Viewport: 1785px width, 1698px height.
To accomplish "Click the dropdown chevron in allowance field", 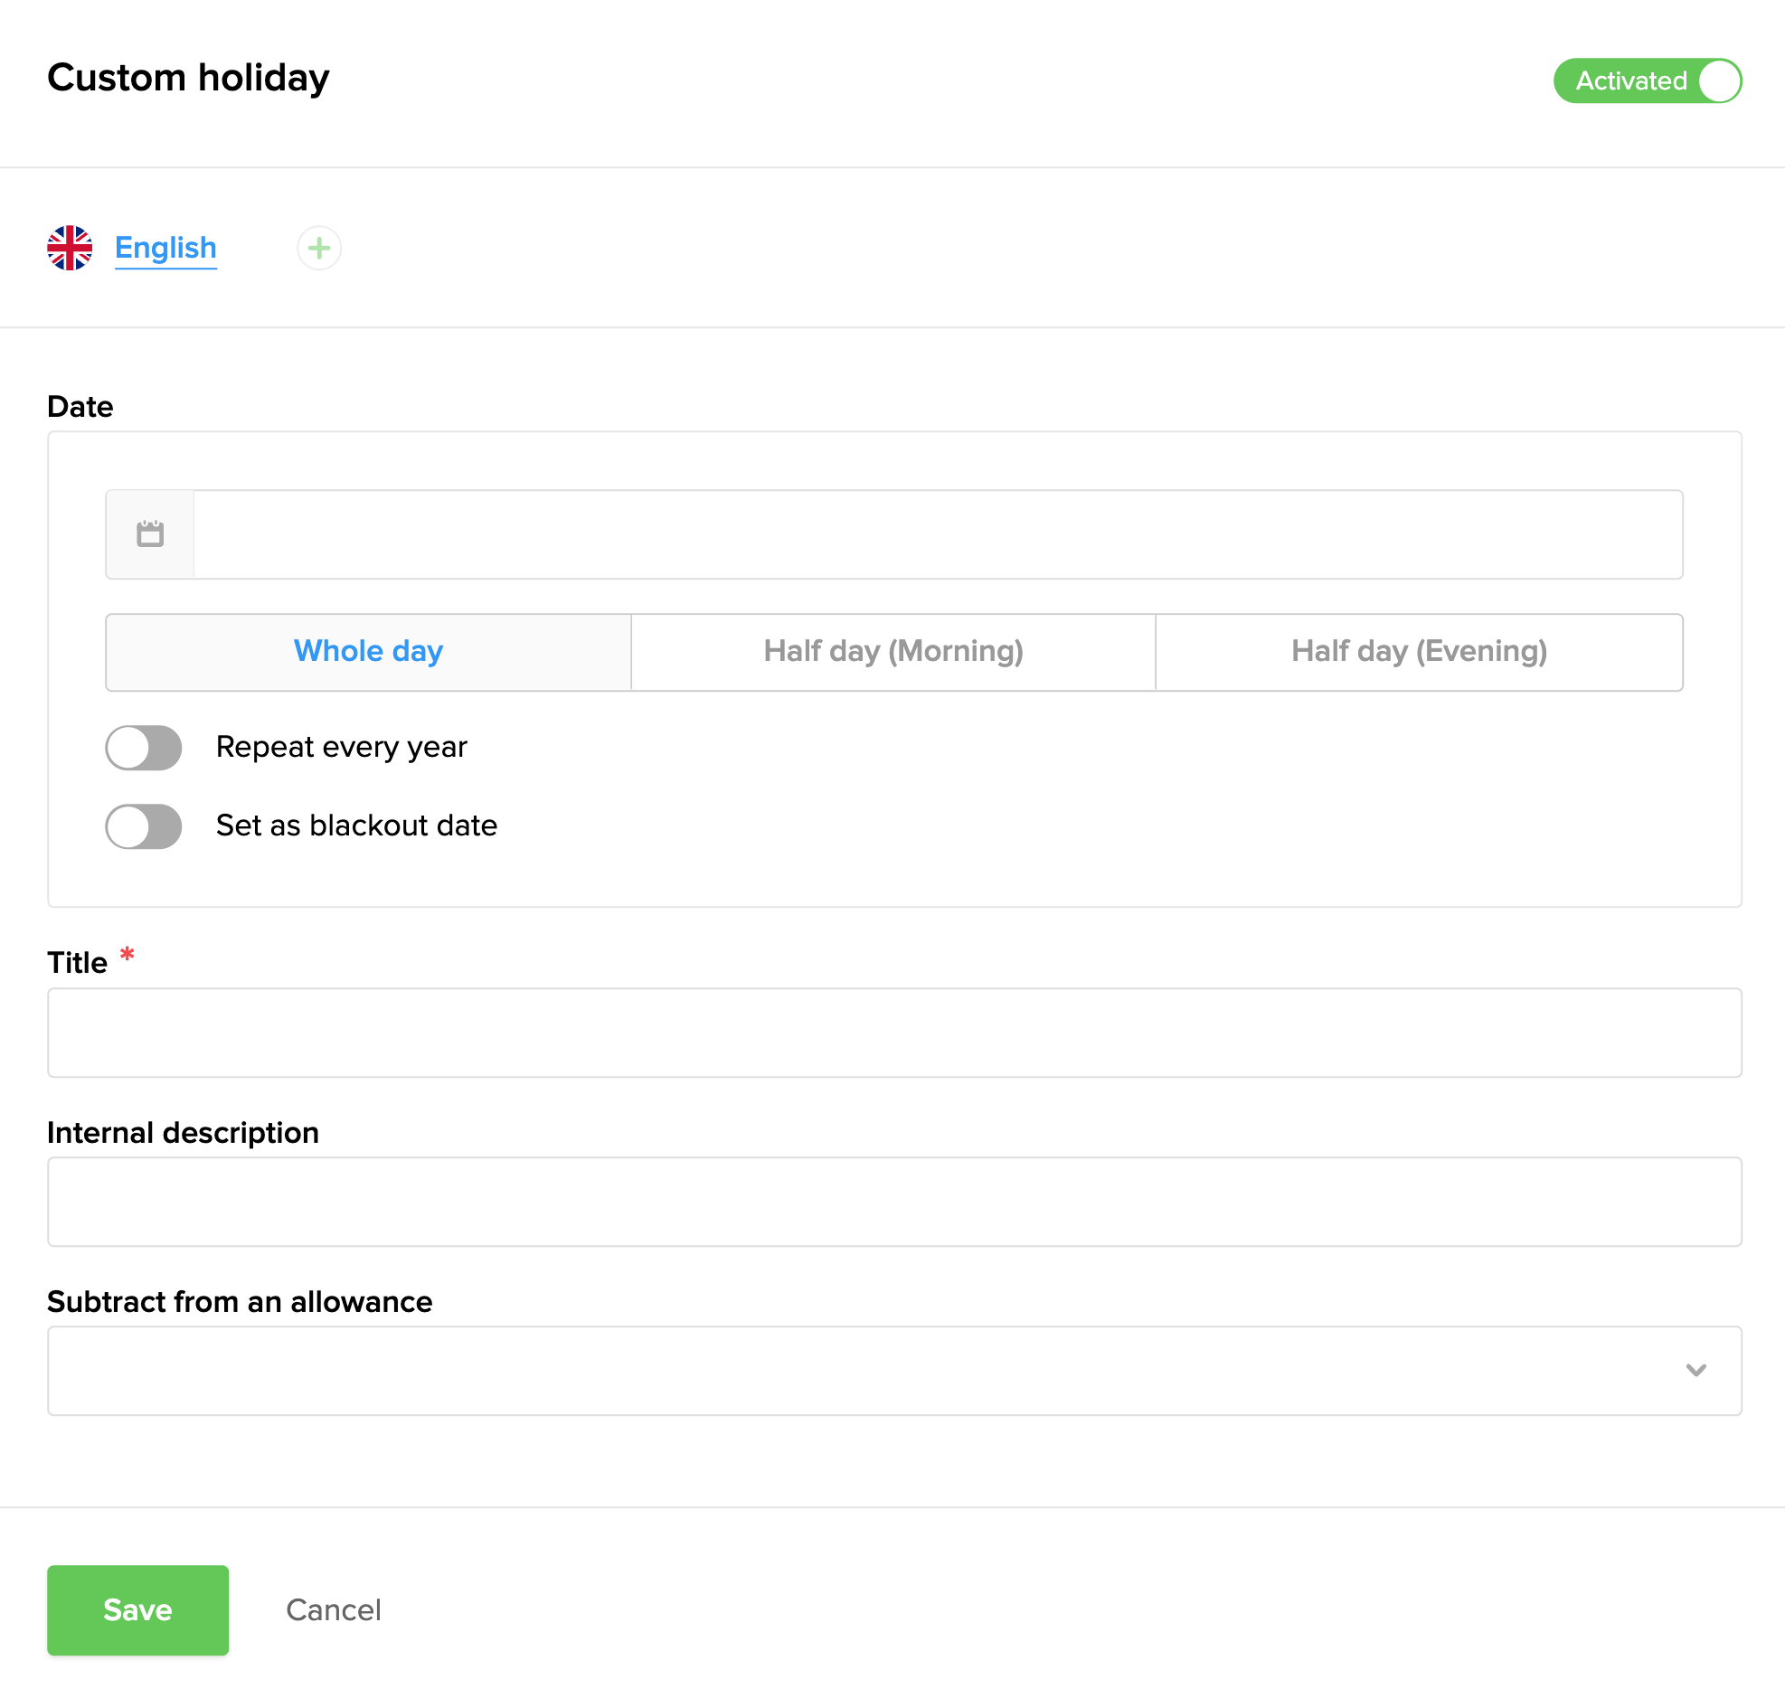I will [1695, 1371].
